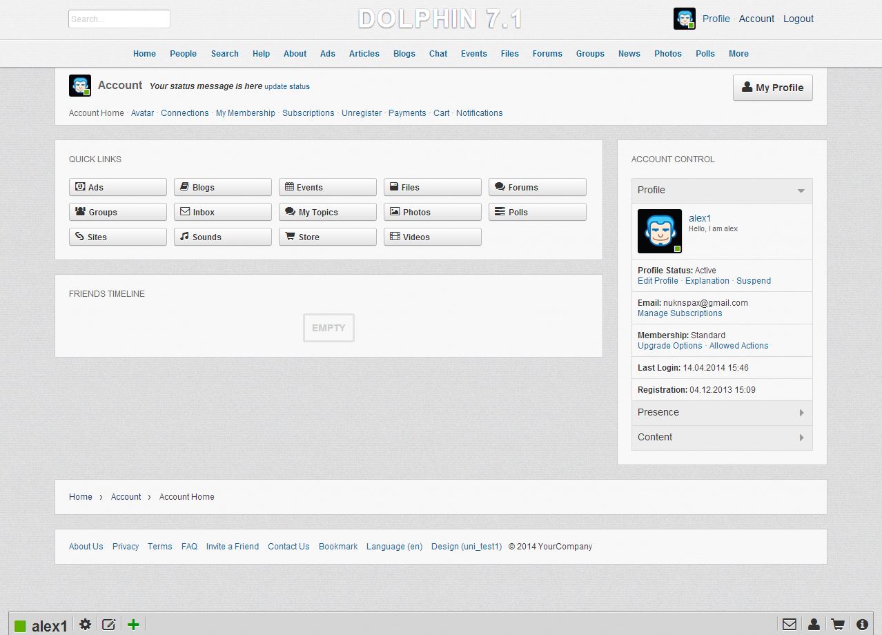Click the info icon in bottom bar
The height and width of the screenshot is (635, 882).
(x=862, y=624)
